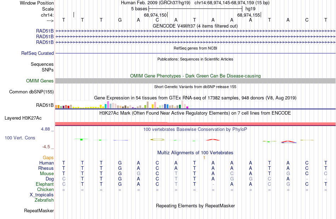This screenshot has width=336, height=219.
Task: Click the orange 1 in the Gaps row
Action: click(x=204, y=157)
